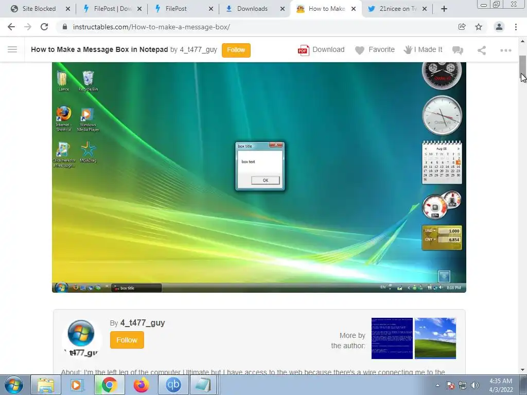Click the page vertical scrollbar thumb
This screenshot has height=395, width=527.
click(523, 66)
